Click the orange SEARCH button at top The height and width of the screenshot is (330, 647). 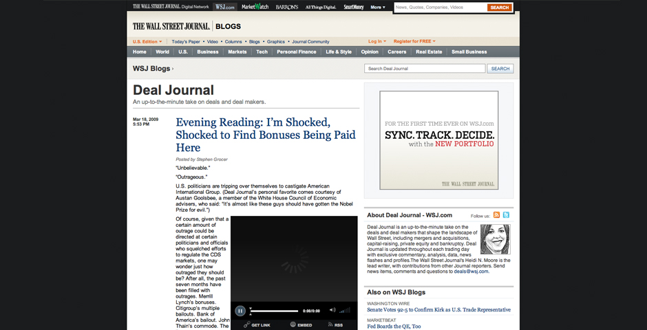(499, 8)
